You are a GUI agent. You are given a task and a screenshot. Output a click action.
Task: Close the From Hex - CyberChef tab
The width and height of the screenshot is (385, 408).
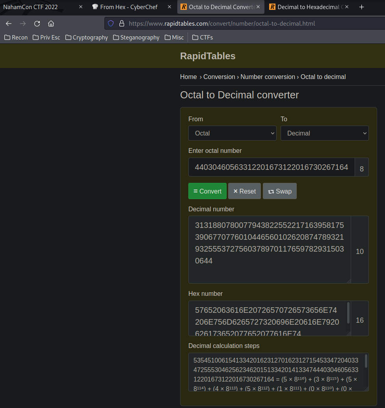pos(169,7)
